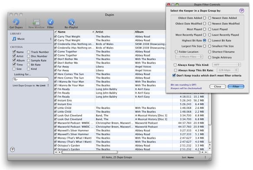Viewport: 253px width, 170px height.
Task: Select Most Played radio button
Action: 204,29
